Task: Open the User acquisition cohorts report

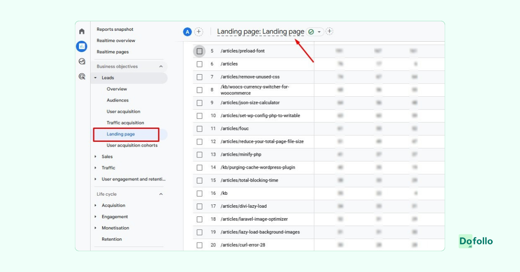Action: pyautogui.click(x=131, y=145)
